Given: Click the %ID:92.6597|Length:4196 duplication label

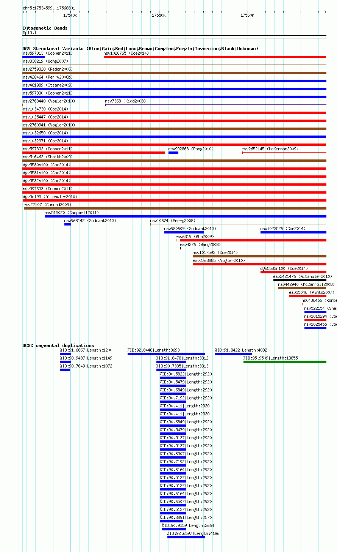Looking at the screenshot, I should click(193, 534).
